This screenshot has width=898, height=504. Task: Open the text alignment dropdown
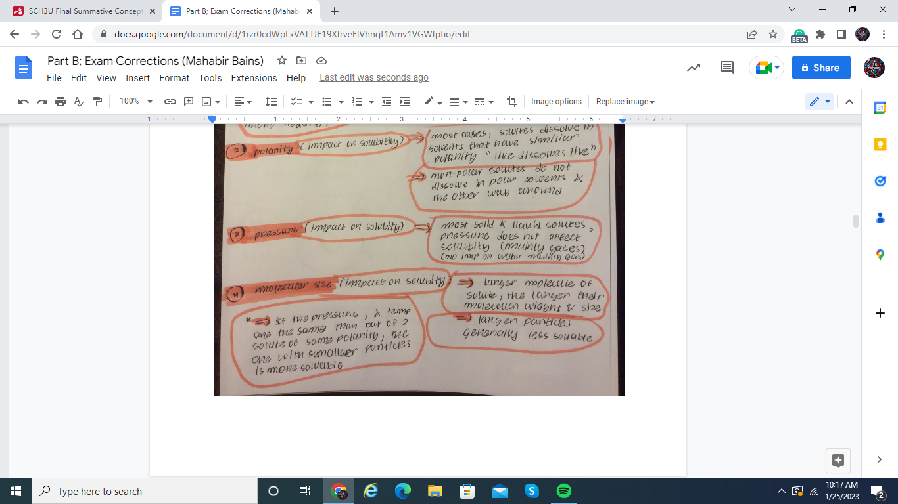point(243,102)
